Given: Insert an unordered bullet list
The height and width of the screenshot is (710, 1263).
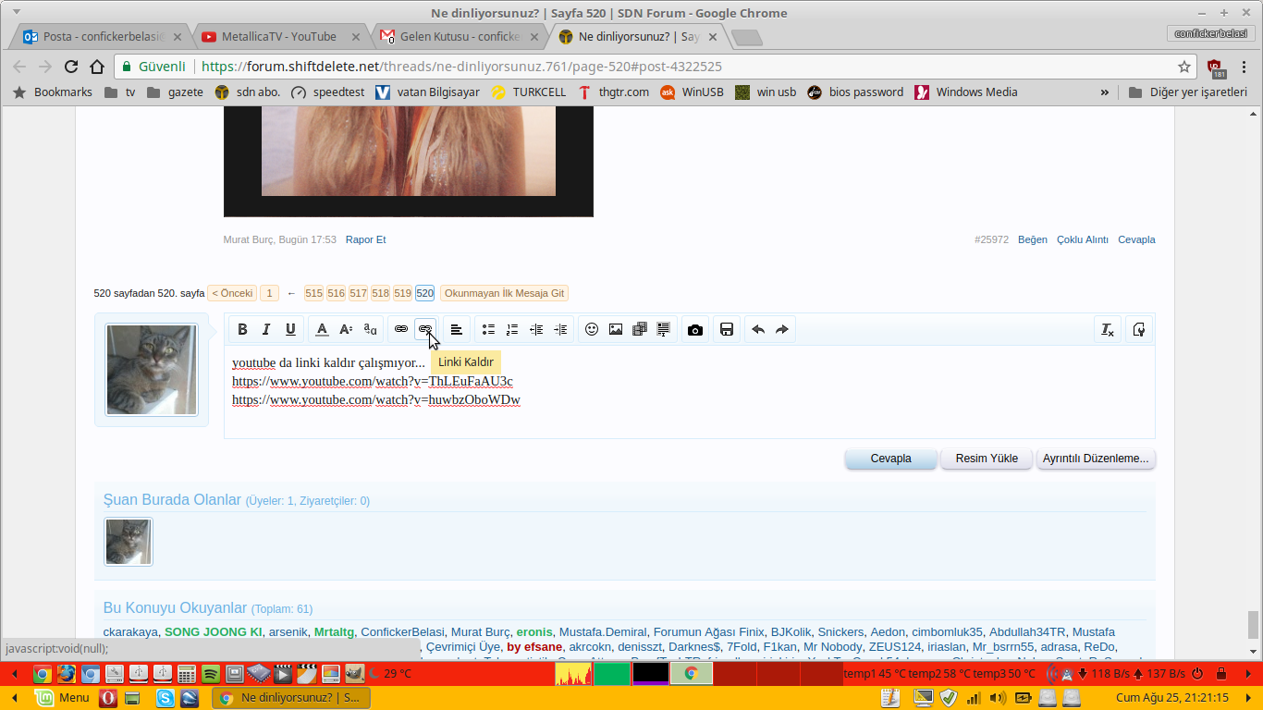Looking at the screenshot, I should click(488, 329).
